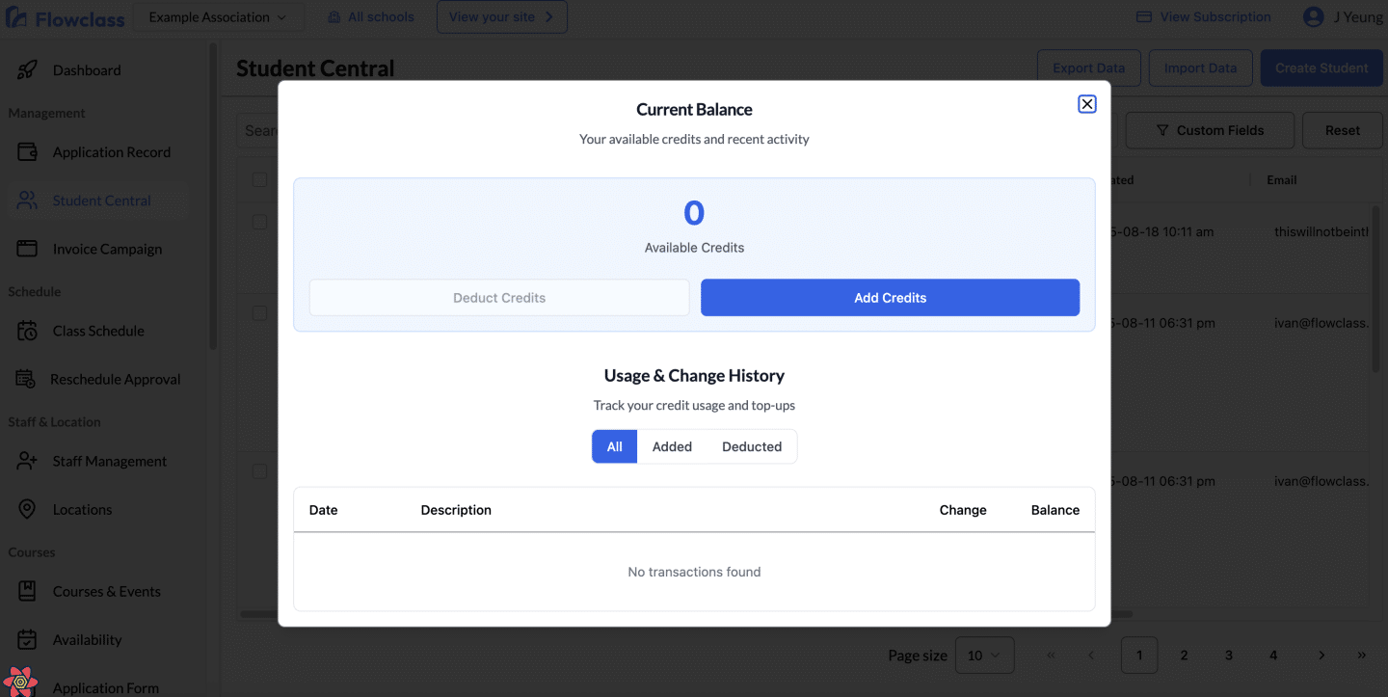Click the Description column header in history
The image size is (1388, 697).
pyautogui.click(x=456, y=510)
